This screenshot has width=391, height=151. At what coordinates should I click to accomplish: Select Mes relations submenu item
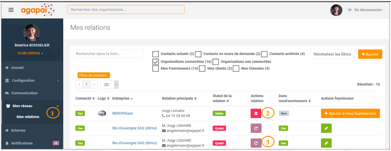click(28, 117)
